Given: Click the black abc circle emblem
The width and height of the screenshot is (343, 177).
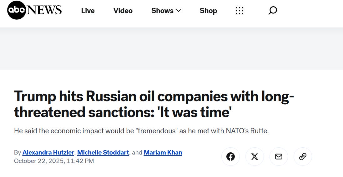Looking at the screenshot, I should click(17, 11).
